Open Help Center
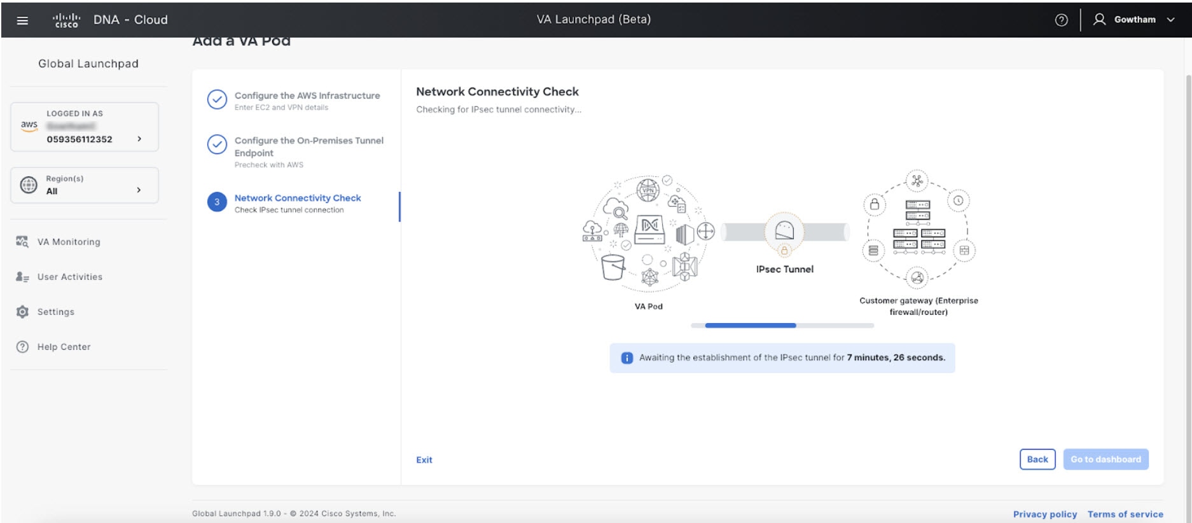1192x523 pixels. (64, 347)
